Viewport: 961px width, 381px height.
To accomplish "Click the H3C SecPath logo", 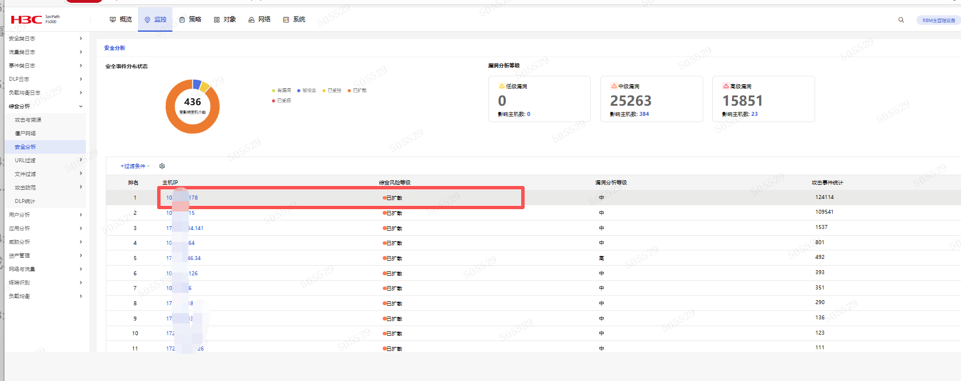I will [34, 19].
